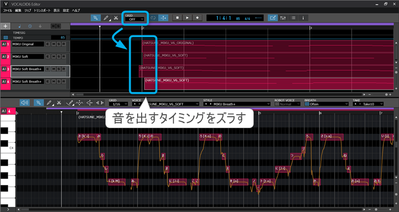Viewport: 399px width, 212px height.
Task: Open effects E on track 4
Action: pos(48,81)
